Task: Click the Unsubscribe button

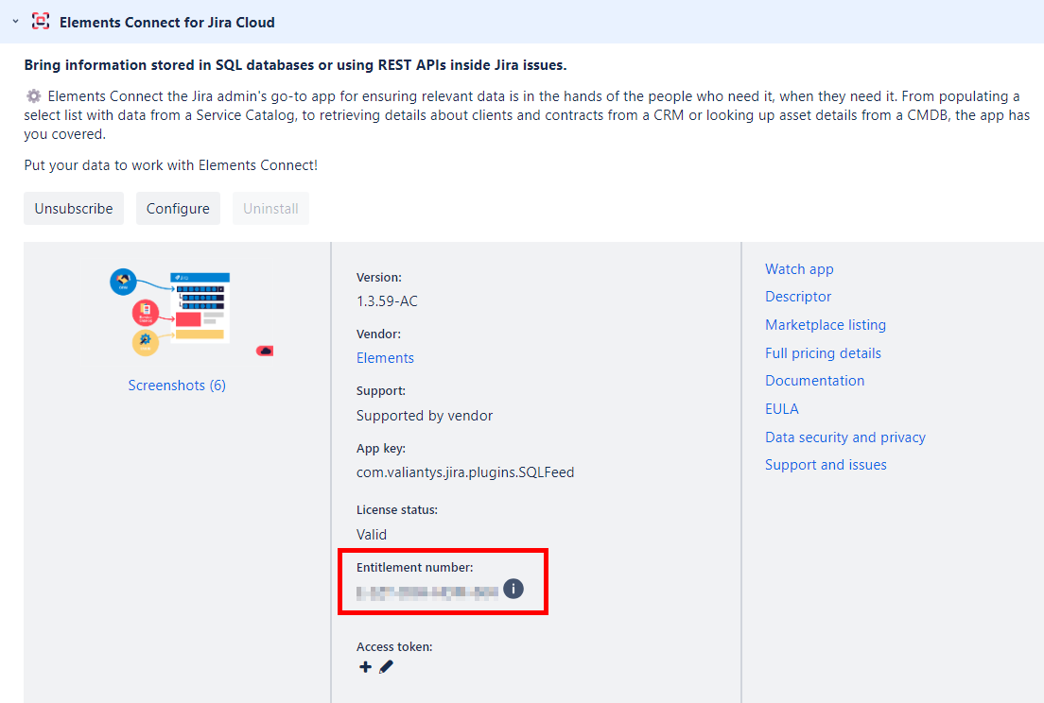Action: click(74, 209)
